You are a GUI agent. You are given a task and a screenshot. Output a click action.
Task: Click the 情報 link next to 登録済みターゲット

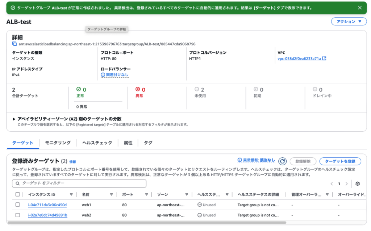point(72,162)
